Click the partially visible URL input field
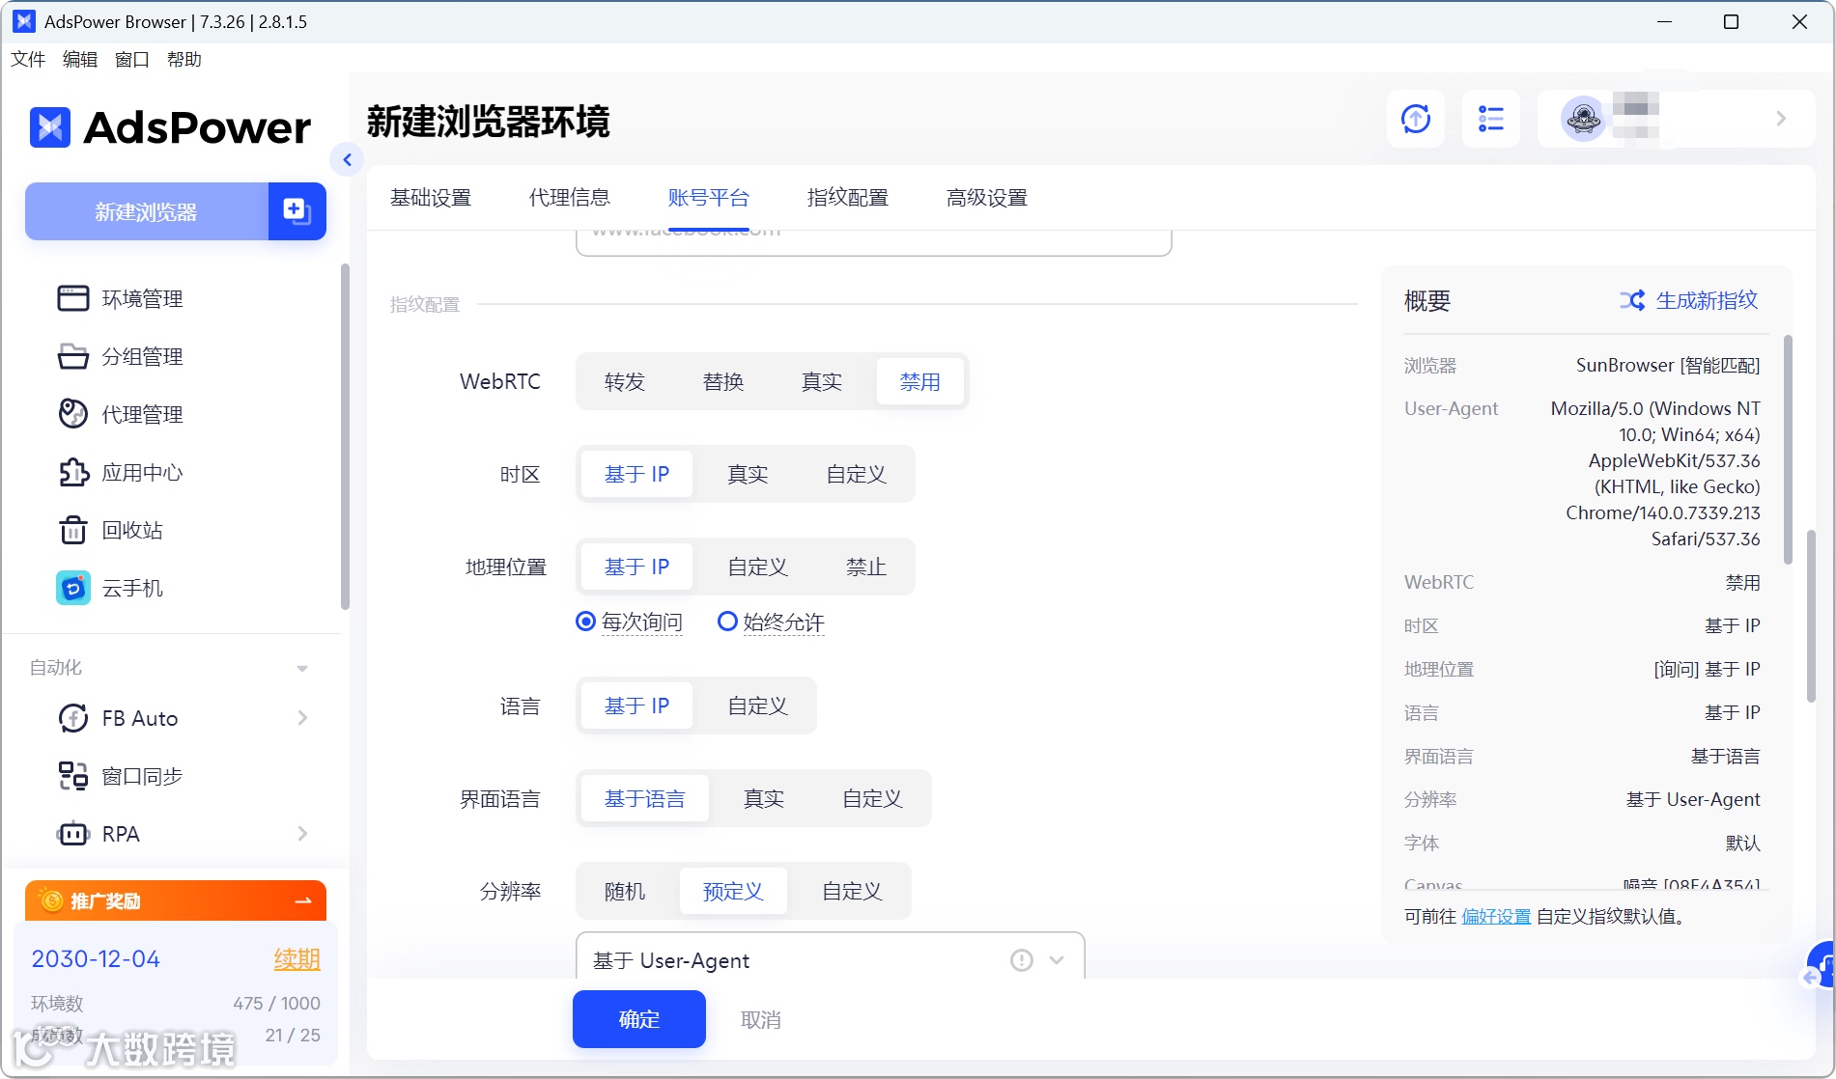 (x=873, y=242)
